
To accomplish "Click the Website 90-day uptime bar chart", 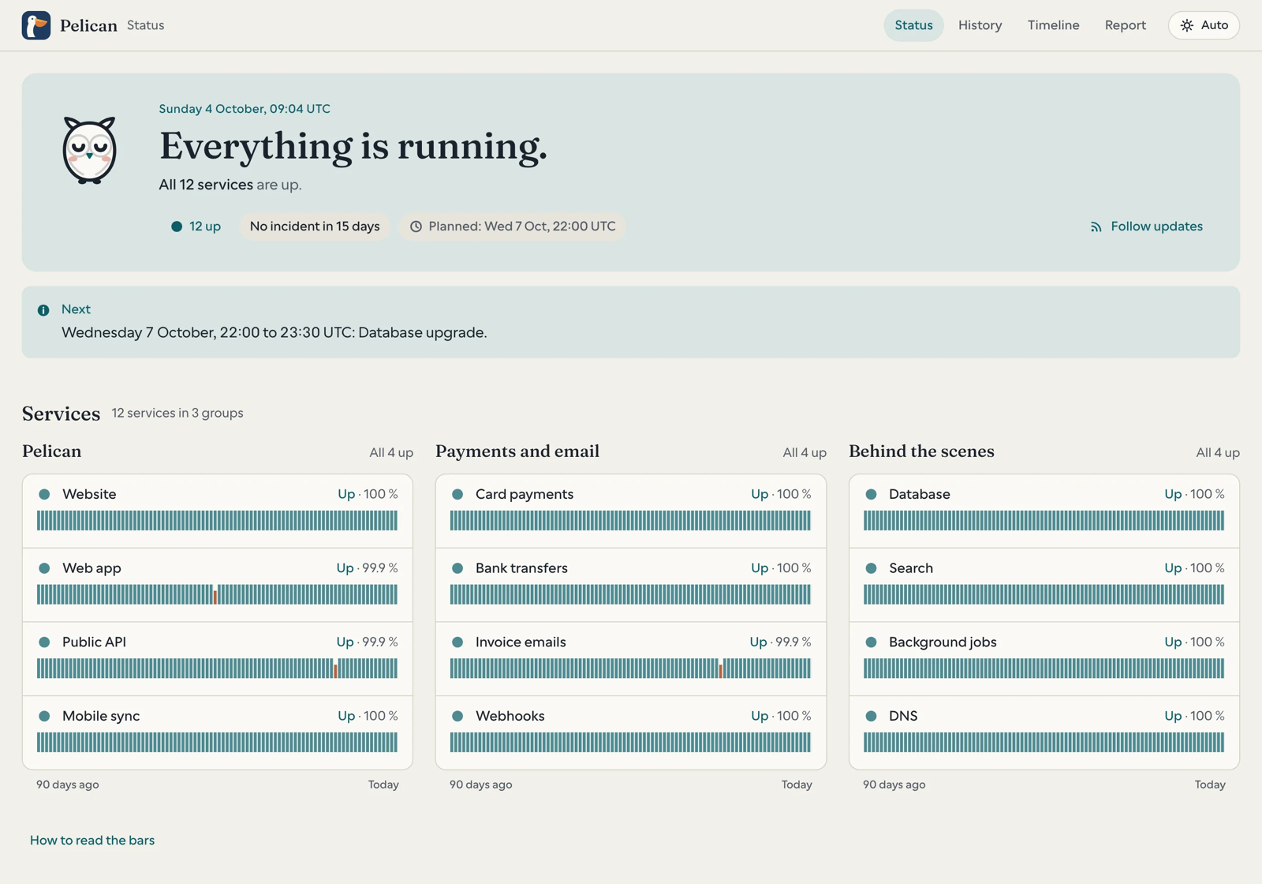I will coord(217,521).
